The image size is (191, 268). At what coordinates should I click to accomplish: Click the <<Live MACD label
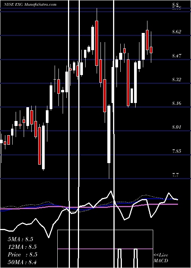(x=161, y=258)
